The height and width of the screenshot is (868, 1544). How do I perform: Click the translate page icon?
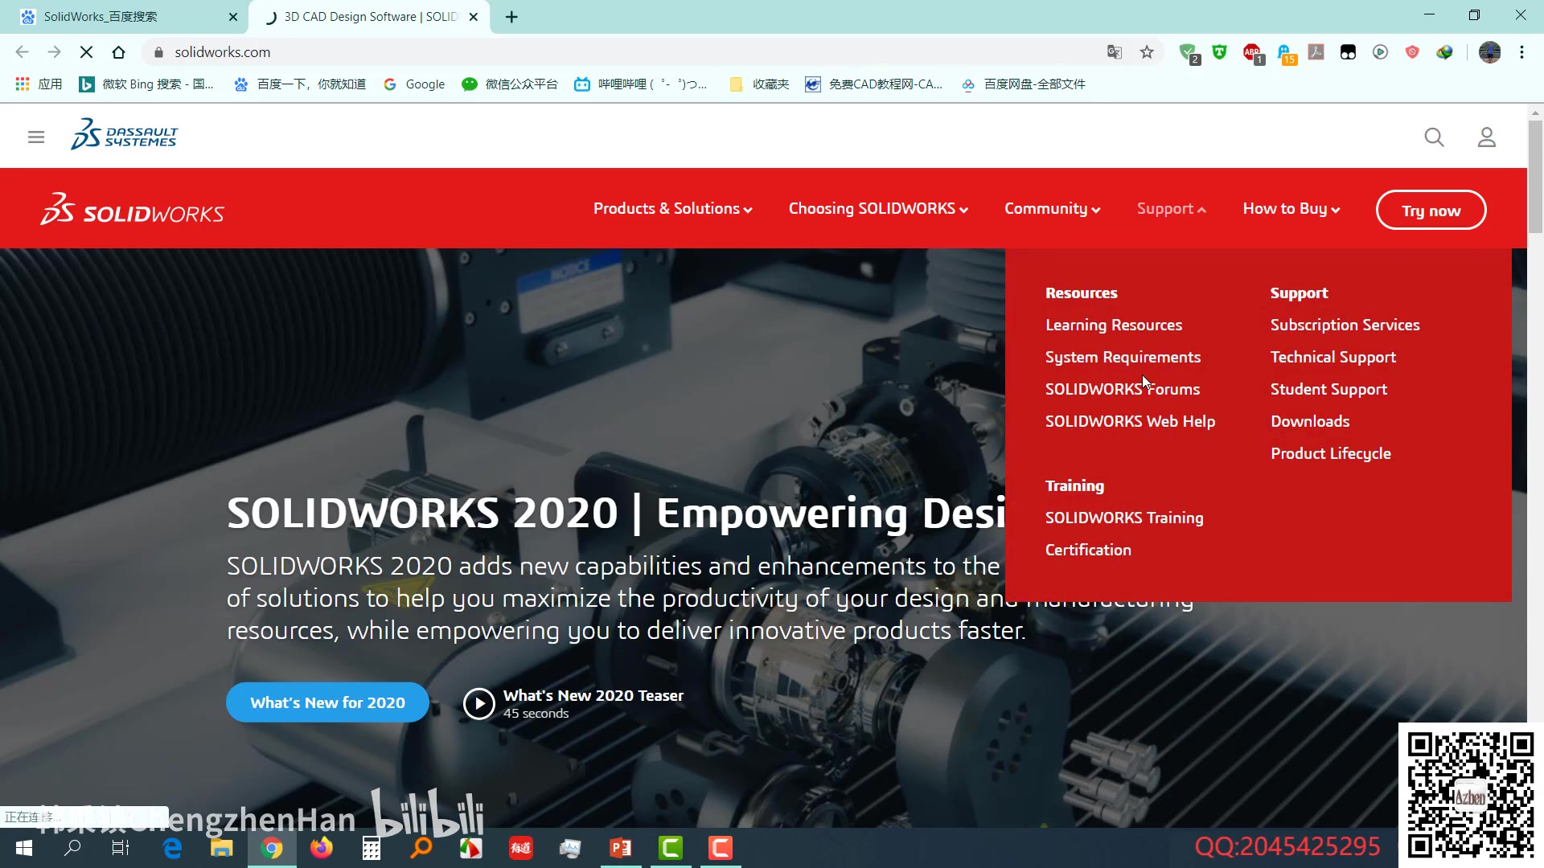(x=1115, y=52)
